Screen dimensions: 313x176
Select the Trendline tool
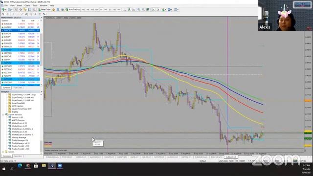click(x=22, y=14)
